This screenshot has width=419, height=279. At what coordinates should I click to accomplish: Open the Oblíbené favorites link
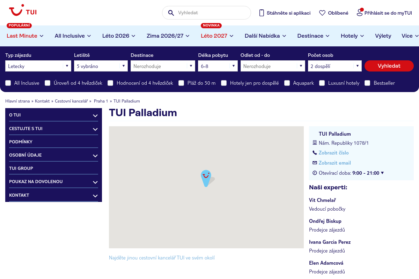pyautogui.click(x=338, y=13)
